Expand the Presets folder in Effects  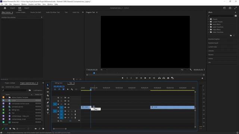pyautogui.click(x=208, y=19)
